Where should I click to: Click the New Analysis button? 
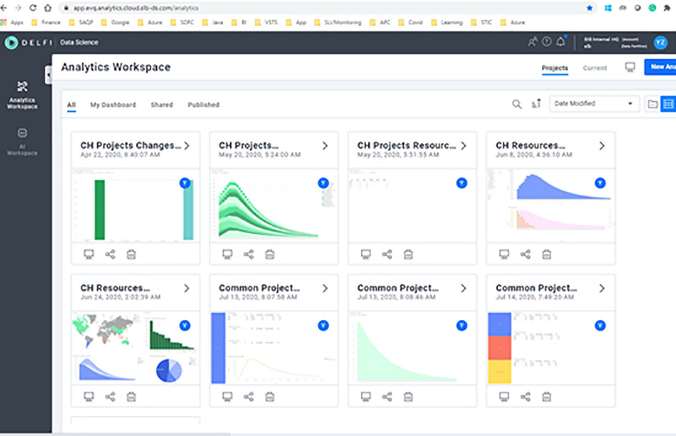point(660,66)
